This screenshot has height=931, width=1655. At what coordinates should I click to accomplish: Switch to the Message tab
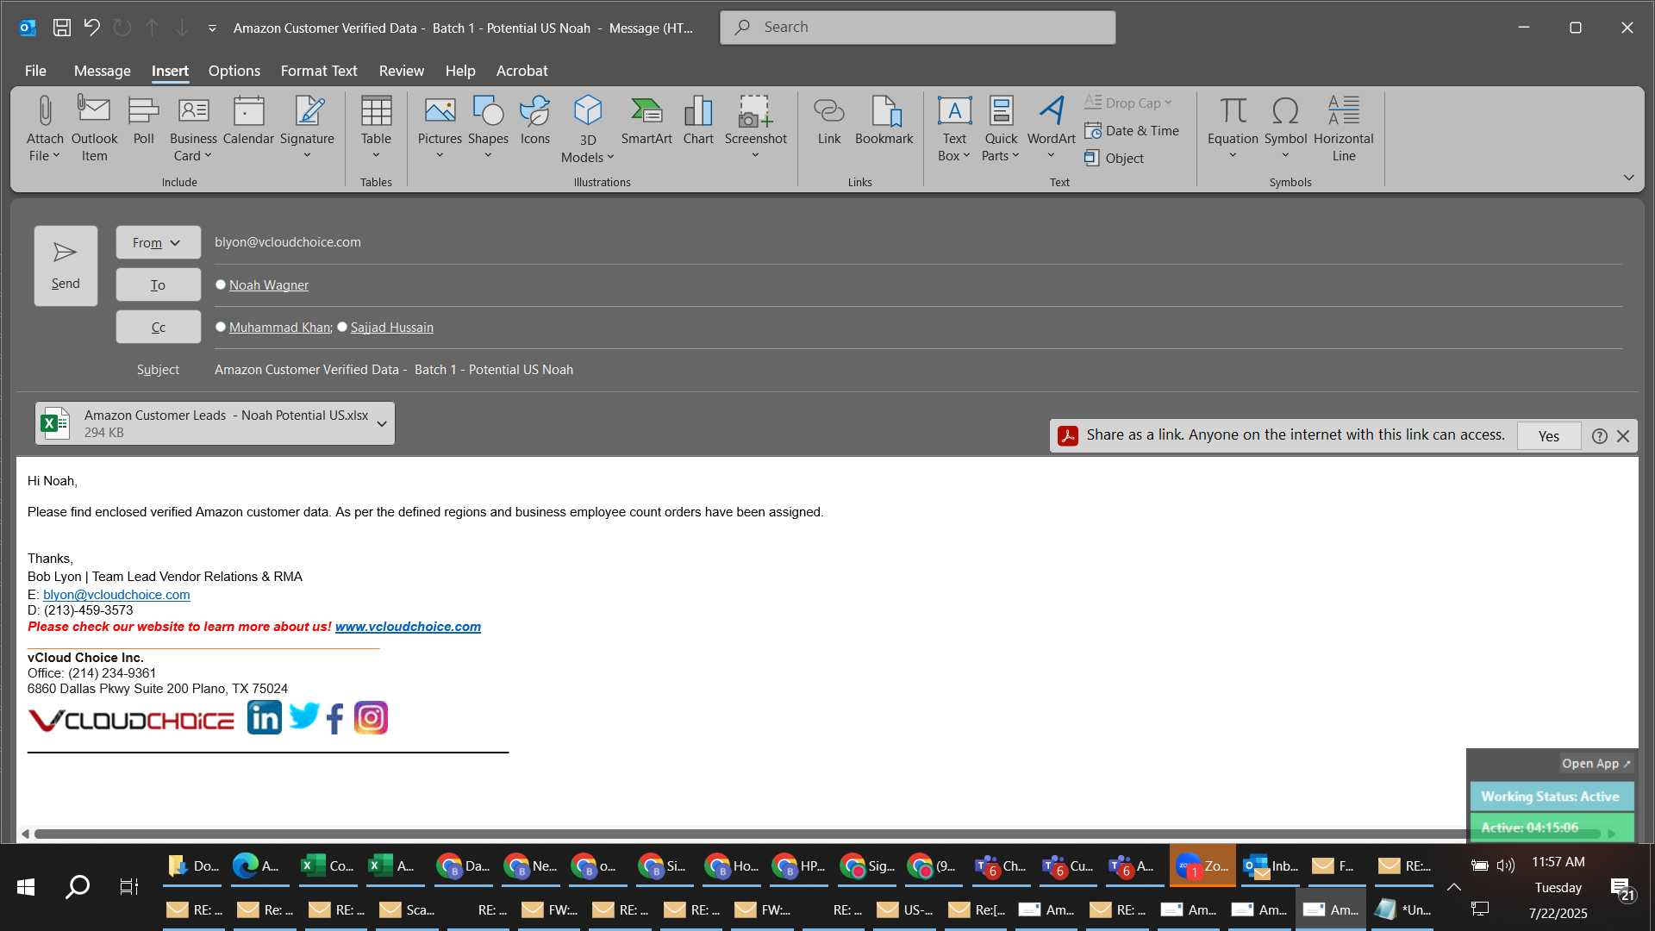pyautogui.click(x=102, y=71)
